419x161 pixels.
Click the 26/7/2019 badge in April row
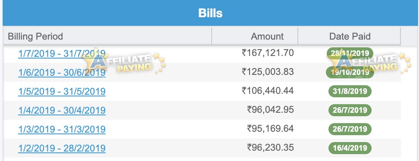point(350,110)
